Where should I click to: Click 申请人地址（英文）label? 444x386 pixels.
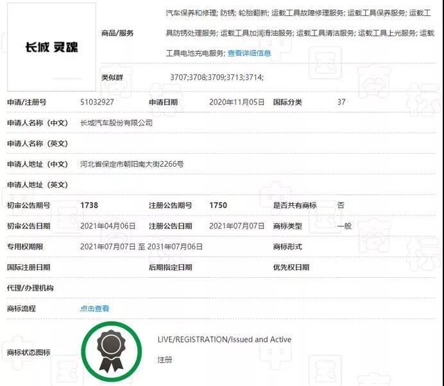point(37,185)
